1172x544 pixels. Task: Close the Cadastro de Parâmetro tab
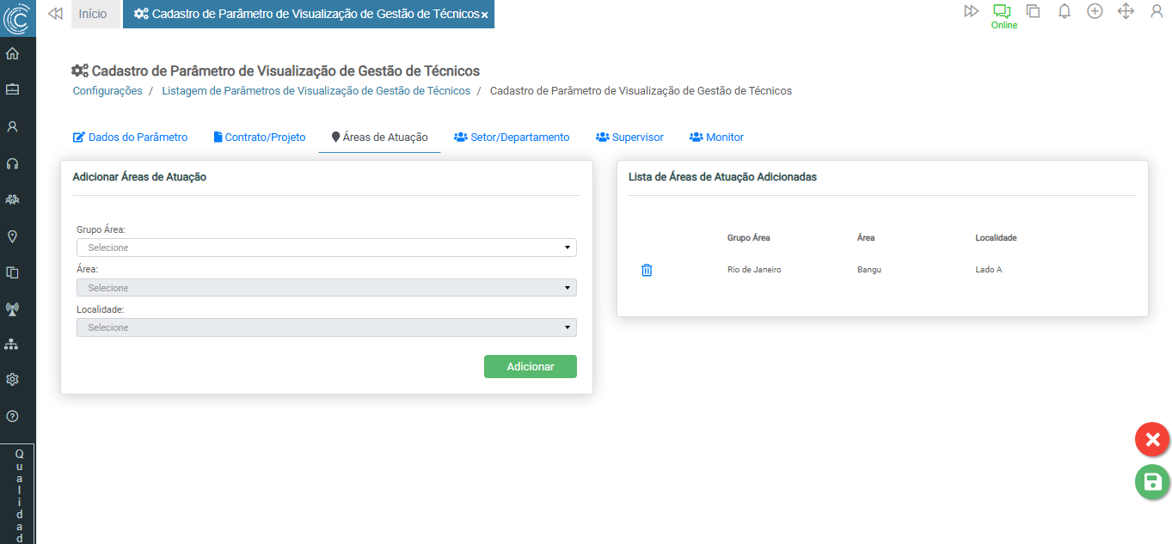click(x=485, y=15)
